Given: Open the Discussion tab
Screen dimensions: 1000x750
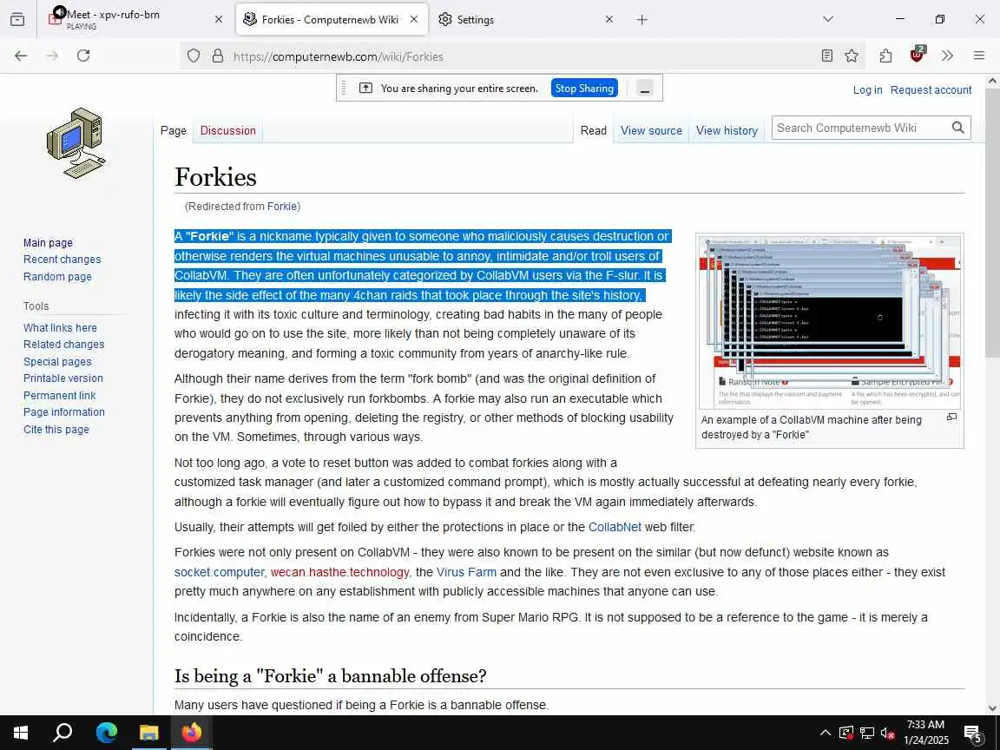Looking at the screenshot, I should [227, 131].
